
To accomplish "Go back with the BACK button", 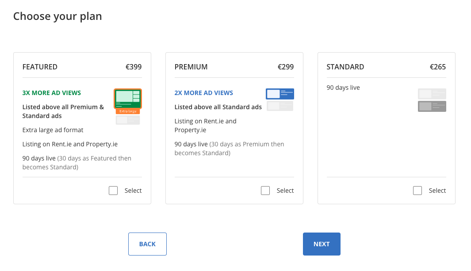I will [x=147, y=244].
